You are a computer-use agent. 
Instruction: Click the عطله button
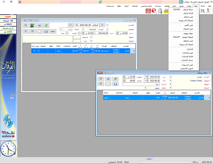coord(53,31)
